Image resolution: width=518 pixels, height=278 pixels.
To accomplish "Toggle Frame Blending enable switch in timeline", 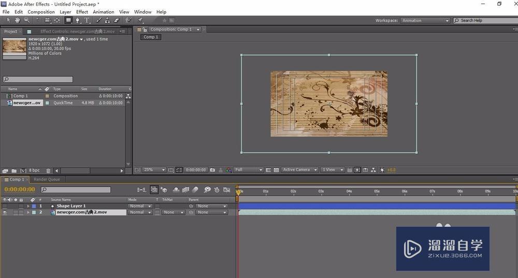I will [185, 189].
